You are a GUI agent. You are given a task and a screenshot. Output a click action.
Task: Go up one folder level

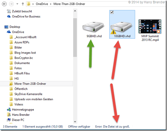click(x=23, y=4)
